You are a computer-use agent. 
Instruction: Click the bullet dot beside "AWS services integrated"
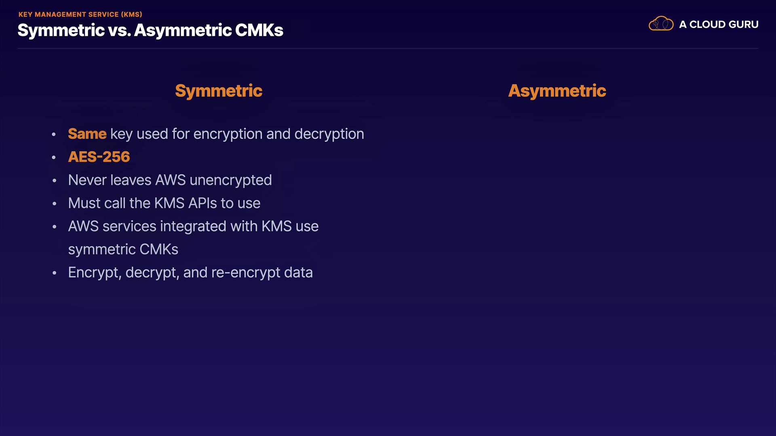click(x=54, y=227)
